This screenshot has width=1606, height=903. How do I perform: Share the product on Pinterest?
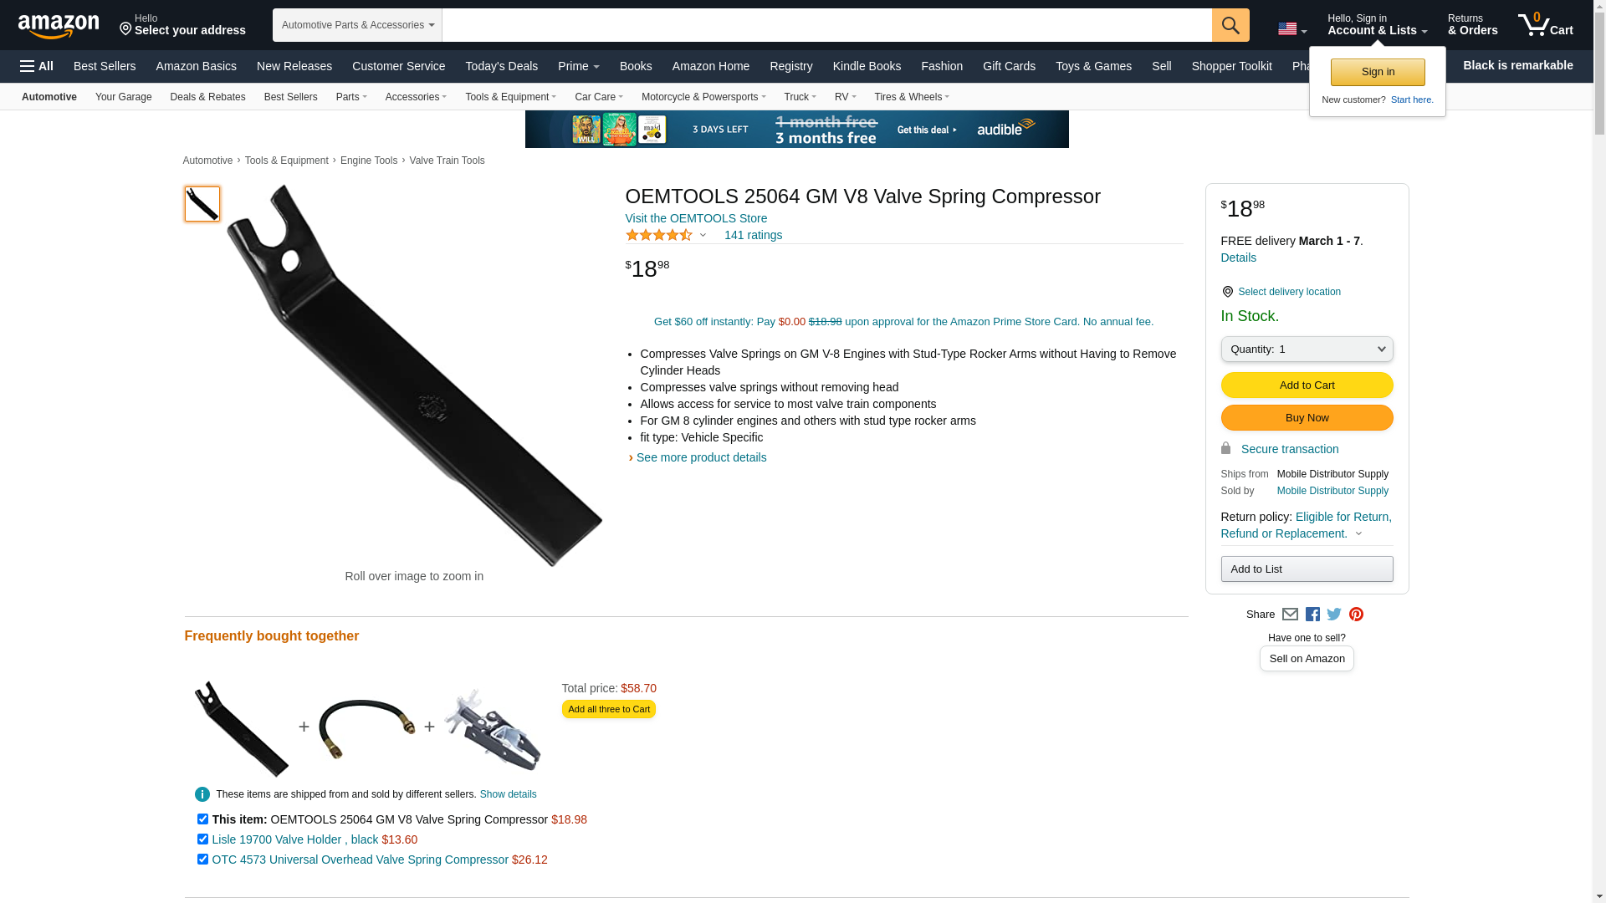tap(1356, 615)
